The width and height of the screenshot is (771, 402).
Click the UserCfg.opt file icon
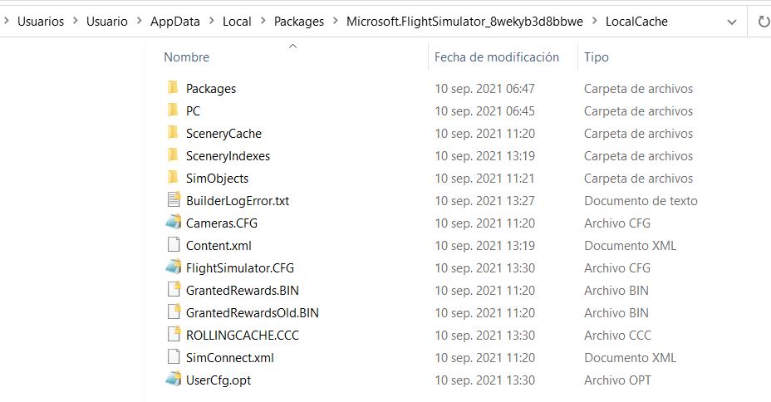pos(174,380)
